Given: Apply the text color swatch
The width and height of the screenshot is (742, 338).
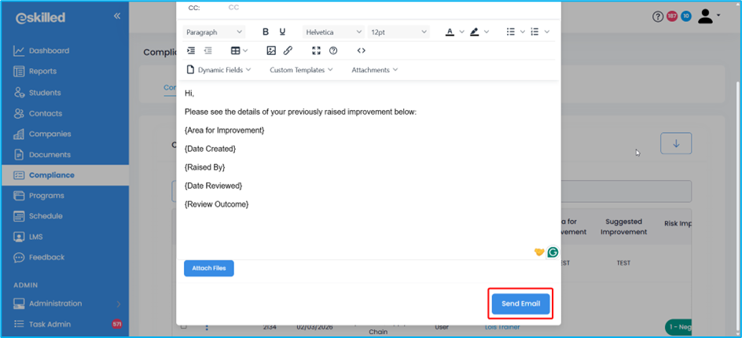Looking at the screenshot, I should tap(450, 32).
